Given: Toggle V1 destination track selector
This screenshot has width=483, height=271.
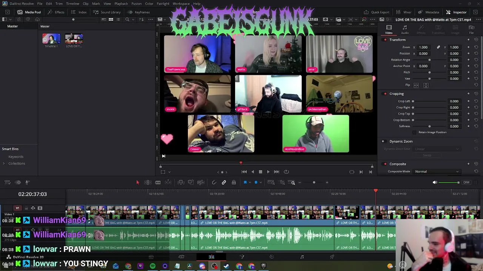Looking at the screenshot, I should click(17, 208).
